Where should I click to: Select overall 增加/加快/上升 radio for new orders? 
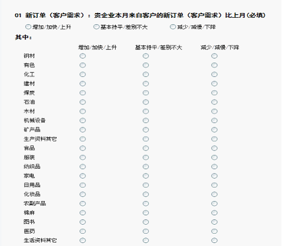click(x=28, y=27)
